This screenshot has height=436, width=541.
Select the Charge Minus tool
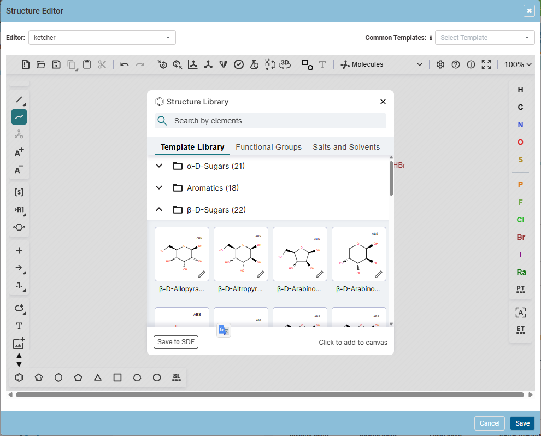coord(19,170)
